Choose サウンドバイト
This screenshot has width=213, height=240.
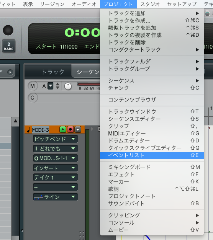[152, 203]
